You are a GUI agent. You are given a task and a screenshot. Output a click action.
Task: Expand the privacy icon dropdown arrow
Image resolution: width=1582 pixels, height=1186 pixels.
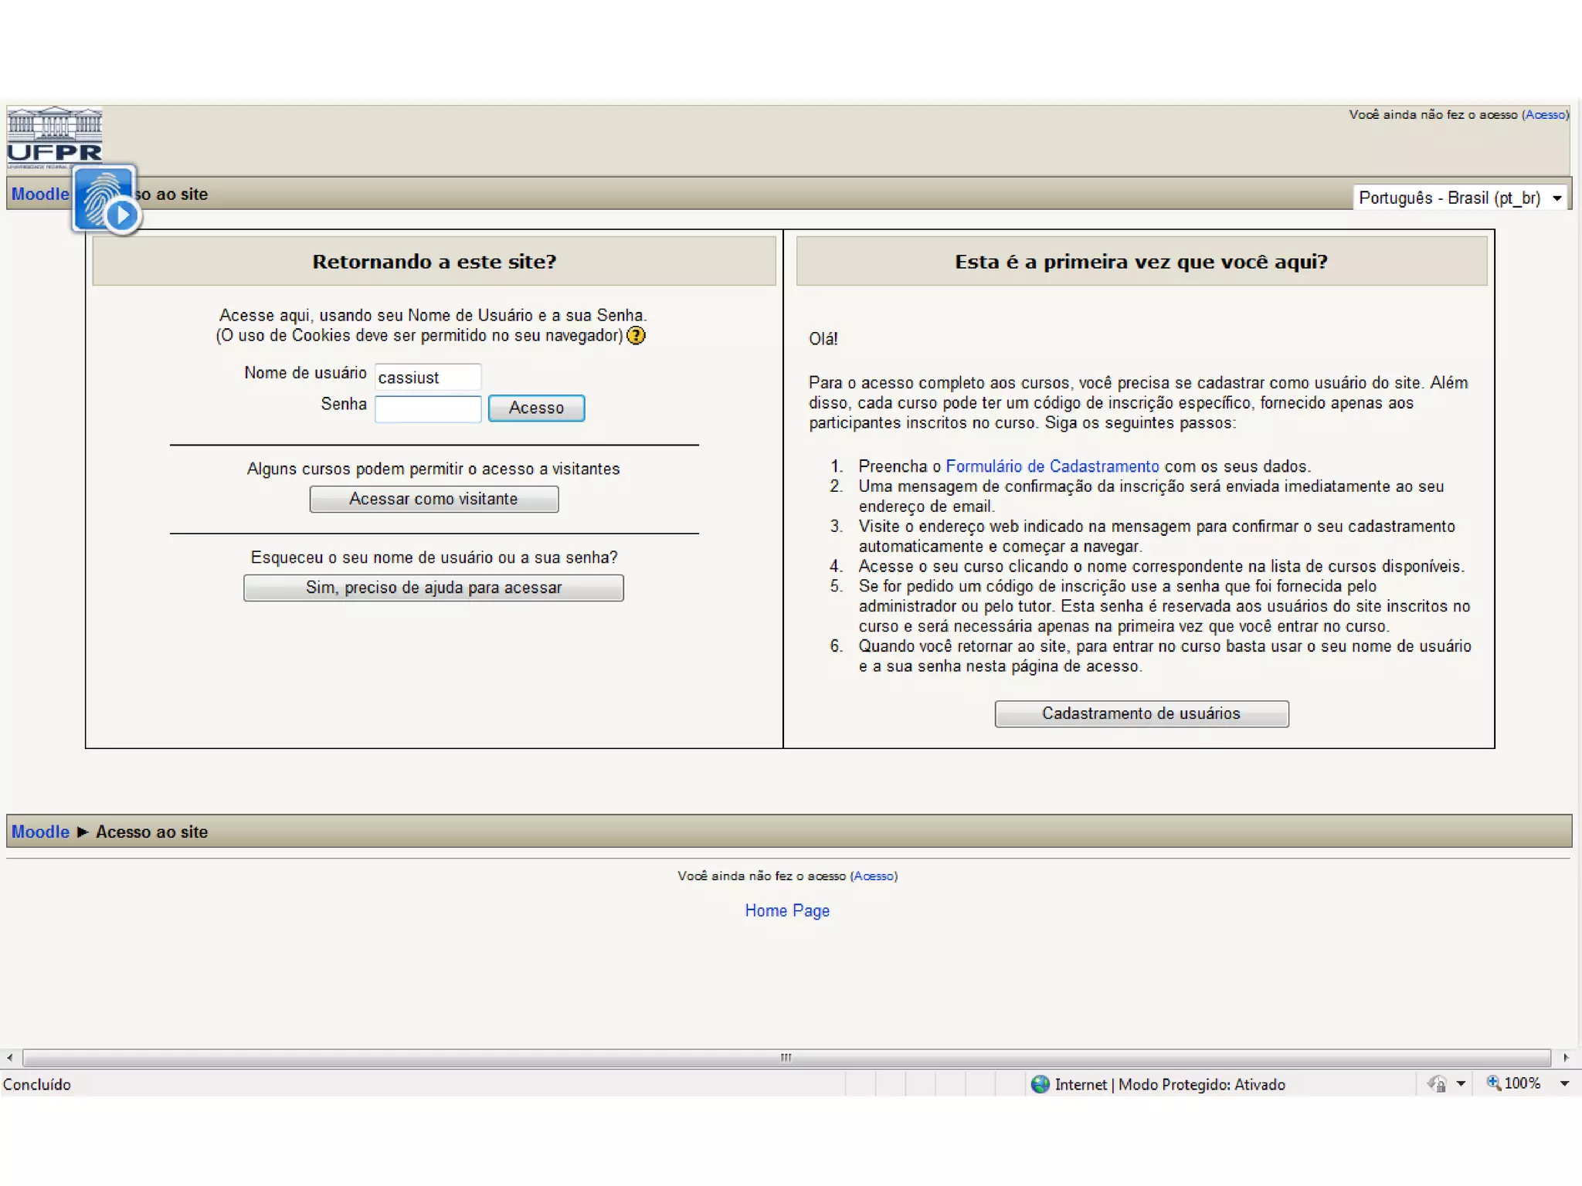[1461, 1084]
